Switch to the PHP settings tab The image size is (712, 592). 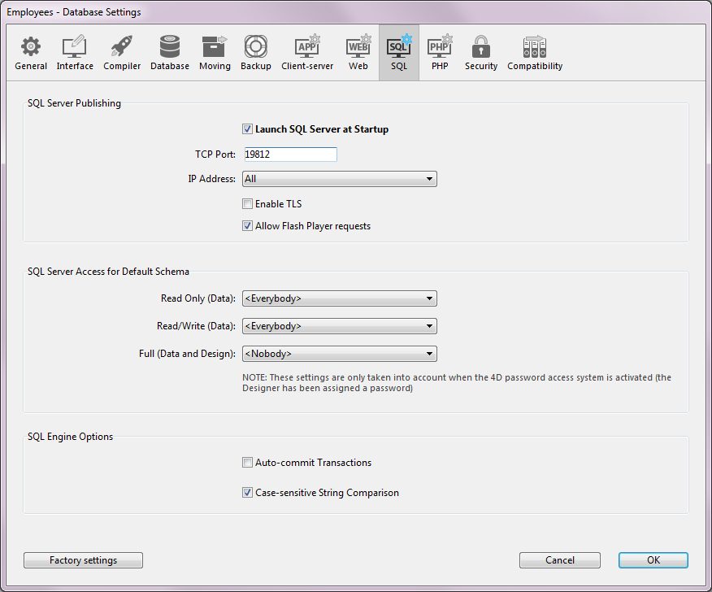[x=440, y=54]
